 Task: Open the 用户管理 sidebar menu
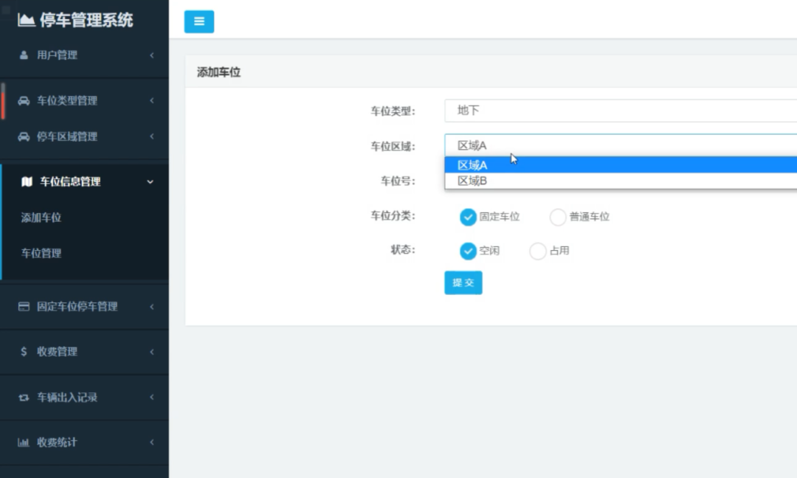click(84, 55)
